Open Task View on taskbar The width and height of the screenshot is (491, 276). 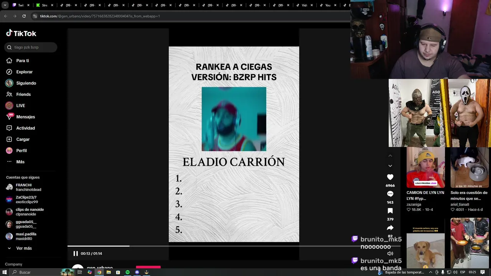(80, 272)
